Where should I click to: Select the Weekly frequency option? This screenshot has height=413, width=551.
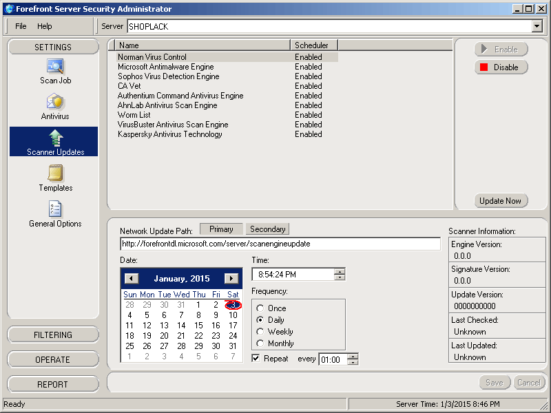click(260, 332)
